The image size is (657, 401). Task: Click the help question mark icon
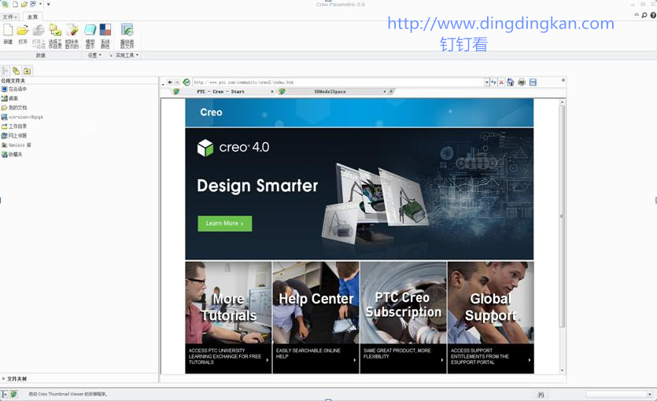653,15
